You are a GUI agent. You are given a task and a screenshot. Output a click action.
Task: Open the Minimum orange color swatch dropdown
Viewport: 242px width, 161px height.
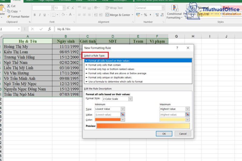tap(123, 120)
